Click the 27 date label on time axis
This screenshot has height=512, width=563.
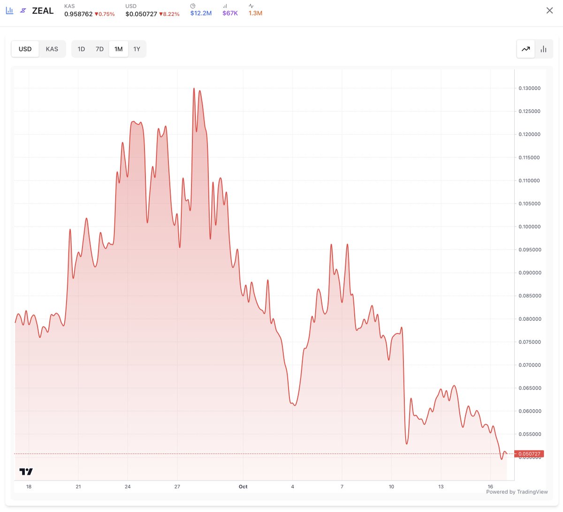point(177,487)
